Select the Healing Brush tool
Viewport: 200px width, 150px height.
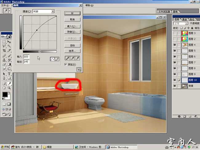[x=4, y=56]
